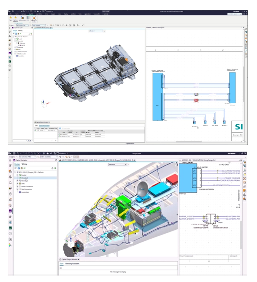This screenshot has height=282, width=257.
Task: Open the Assemblies ribbon tab in top window
Action: click(x=38, y=14)
